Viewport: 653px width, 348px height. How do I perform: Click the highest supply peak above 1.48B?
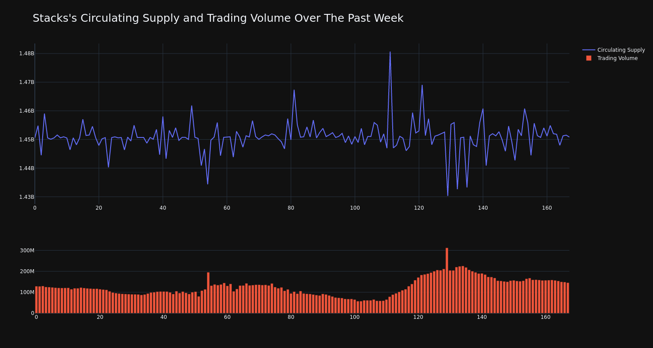click(x=390, y=52)
